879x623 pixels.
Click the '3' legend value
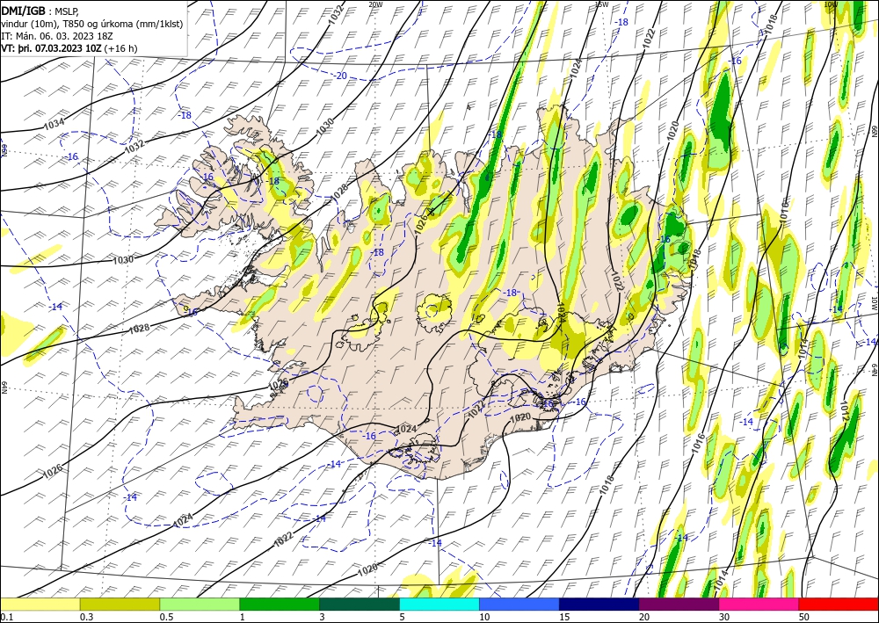pos(323,617)
